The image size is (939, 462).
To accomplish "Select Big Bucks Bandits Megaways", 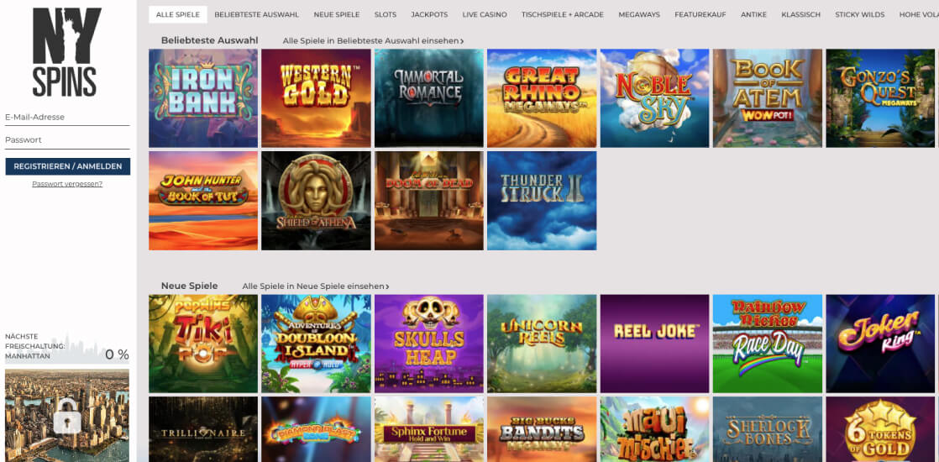I will pos(542,429).
